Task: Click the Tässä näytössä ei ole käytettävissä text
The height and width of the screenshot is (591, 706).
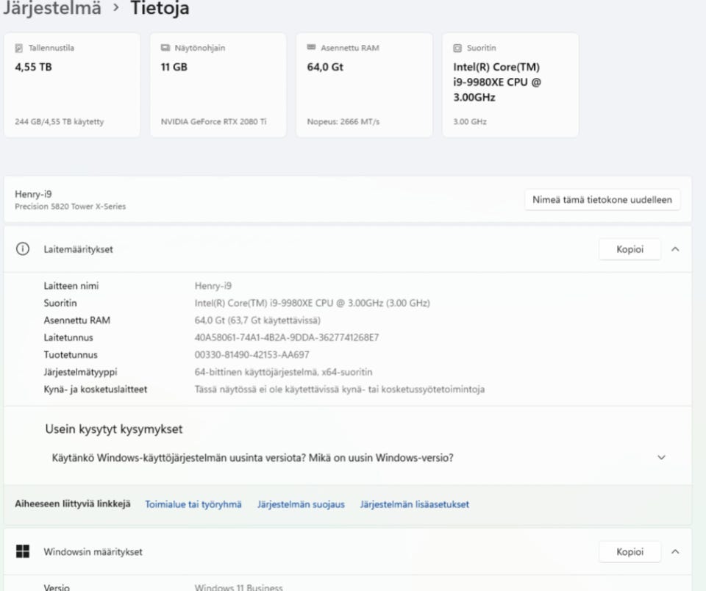Action: click(x=340, y=389)
